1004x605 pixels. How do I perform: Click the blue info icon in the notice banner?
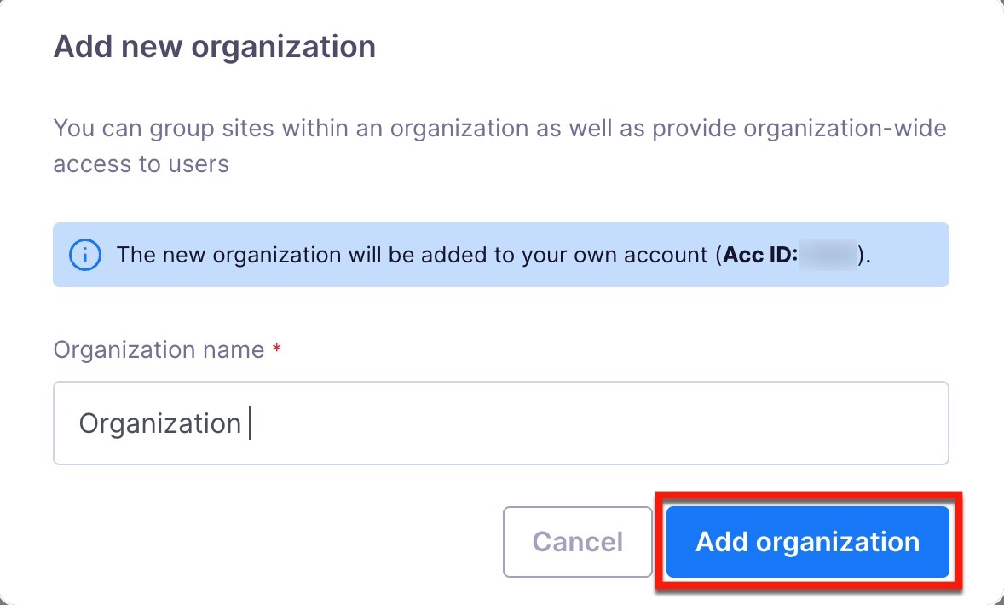click(84, 255)
